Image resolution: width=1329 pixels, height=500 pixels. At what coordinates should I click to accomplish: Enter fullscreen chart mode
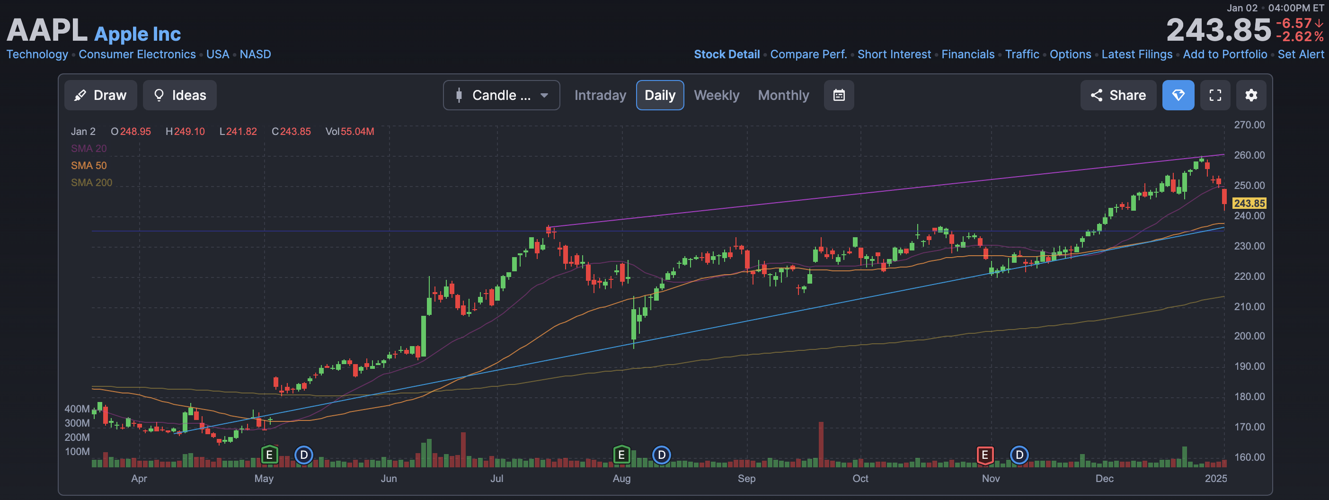[1215, 95]
